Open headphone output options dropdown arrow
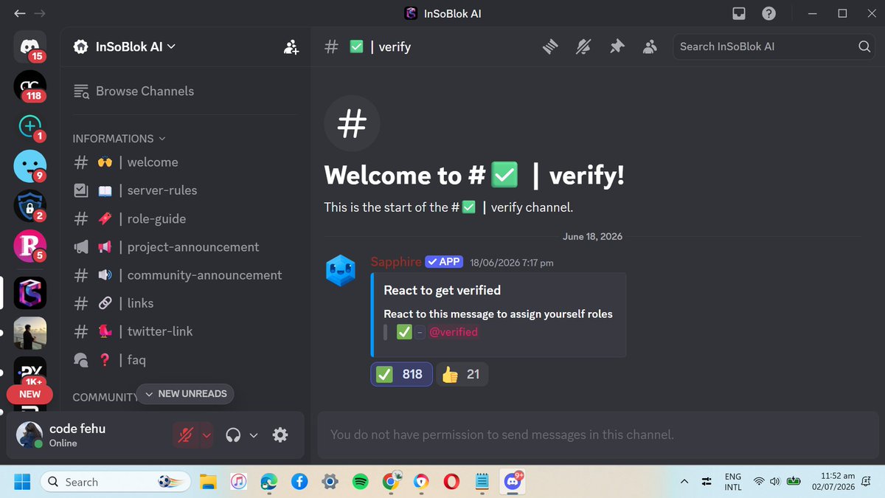 point(254,435)
